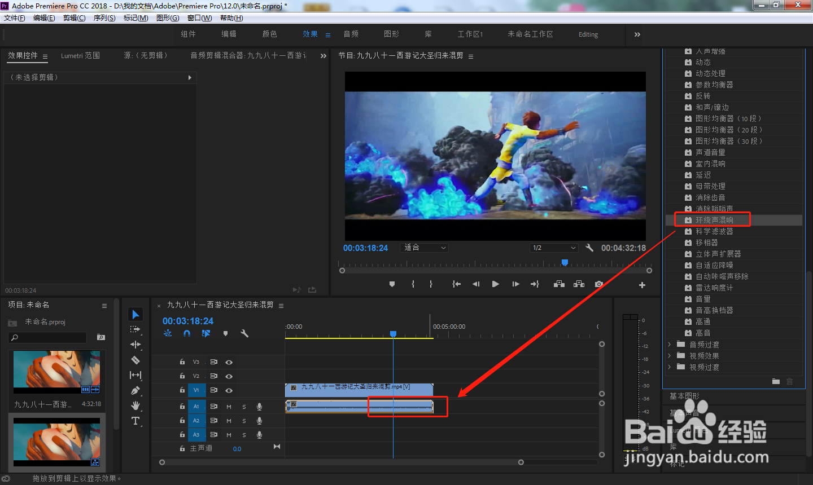The image size is (813, 485).
Task: Toggle timeline snap magnet
Action: coord(187,333)
